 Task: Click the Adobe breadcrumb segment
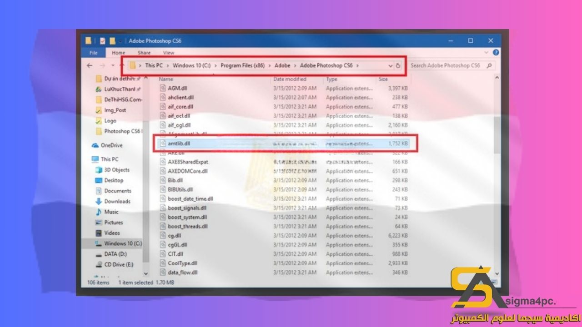(282, 65)
